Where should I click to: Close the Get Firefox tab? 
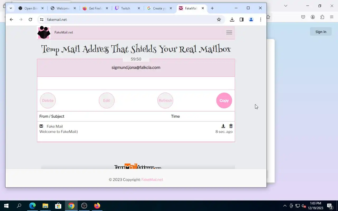[107, 8]
